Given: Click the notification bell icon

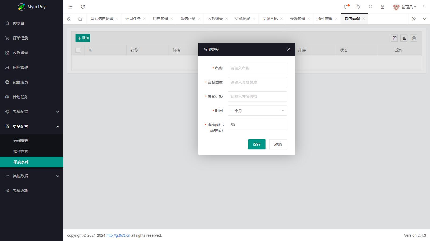Looking at the screenshot, I should coord(346,7).
